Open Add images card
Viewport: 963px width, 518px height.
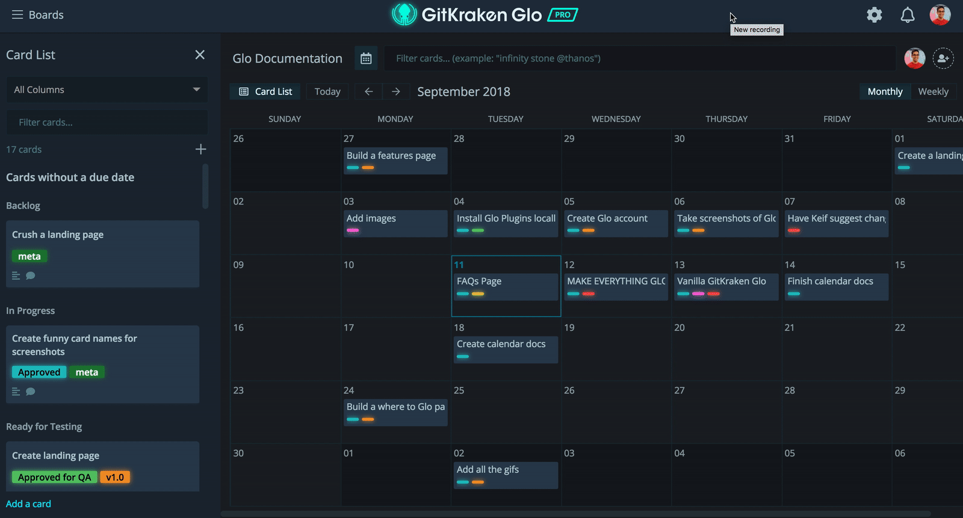pos(395,223)
